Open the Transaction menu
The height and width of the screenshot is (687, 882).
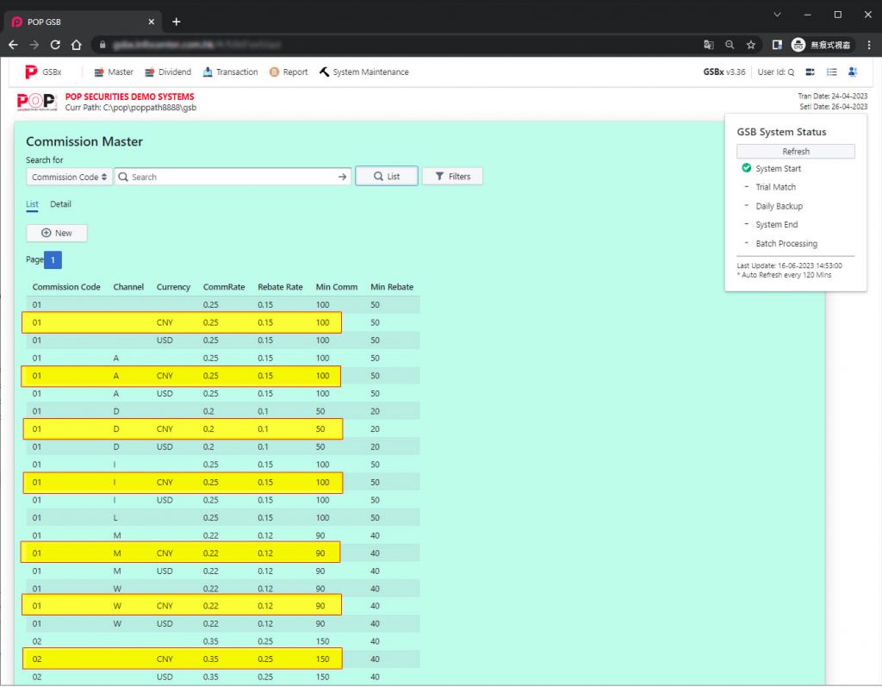(230, 72)
